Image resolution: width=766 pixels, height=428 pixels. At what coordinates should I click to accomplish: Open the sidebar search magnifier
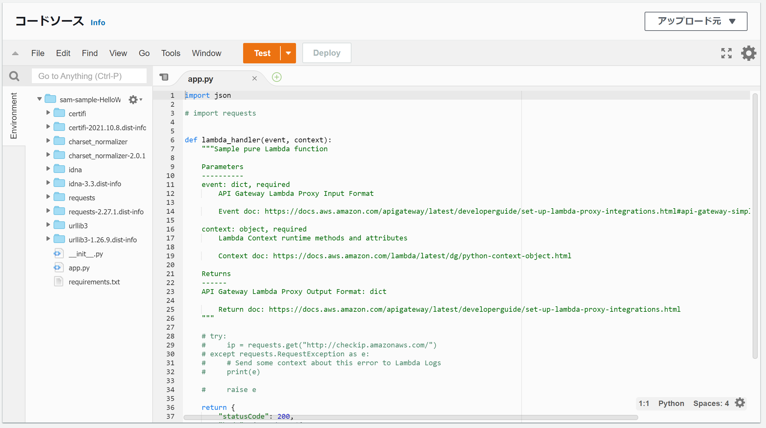[x=14, y=76]
